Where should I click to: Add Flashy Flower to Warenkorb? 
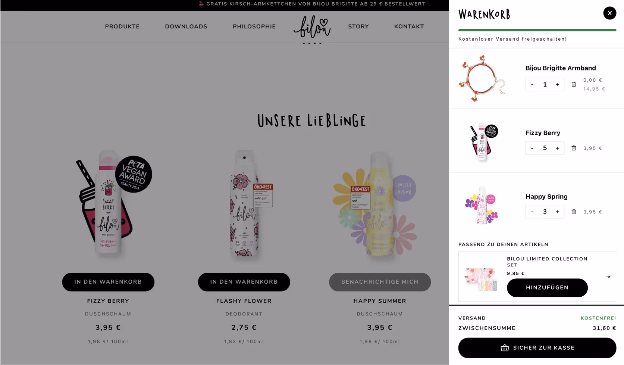click(244, 282)
